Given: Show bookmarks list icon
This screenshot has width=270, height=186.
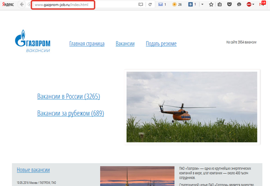Looking at the screenshot, I should pyautogui.click(x=220, y=4).
